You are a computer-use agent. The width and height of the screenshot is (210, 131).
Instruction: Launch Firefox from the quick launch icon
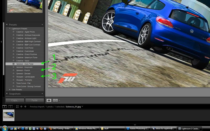[41, 129]
